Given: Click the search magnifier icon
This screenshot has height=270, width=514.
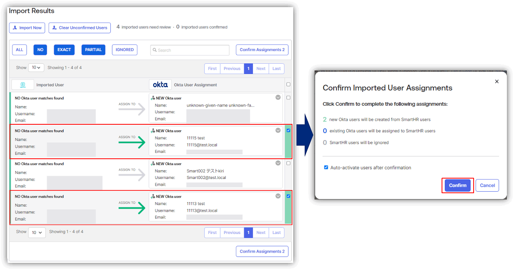Looking at the screenshot, I should pos(155,50).
